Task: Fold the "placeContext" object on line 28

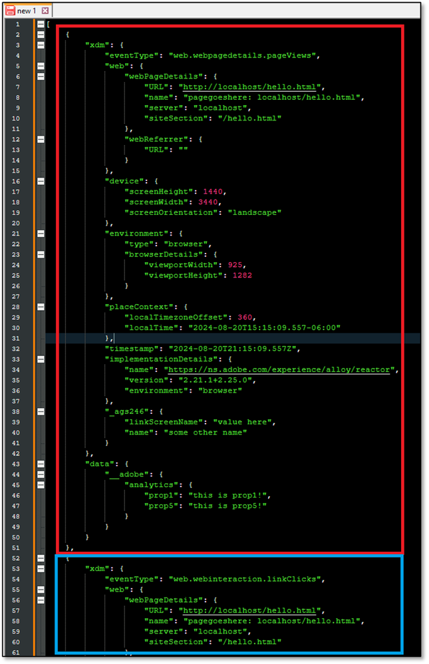Action: [x=41, y=307]
